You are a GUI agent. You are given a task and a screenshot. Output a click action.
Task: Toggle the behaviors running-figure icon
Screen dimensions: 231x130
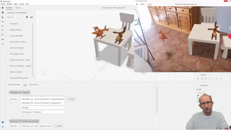(3, 127)
